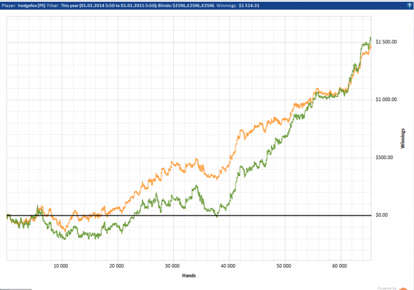Screen dimensions: 414x290
Task: Open the help question mark icon
Action: coord(409,5)
